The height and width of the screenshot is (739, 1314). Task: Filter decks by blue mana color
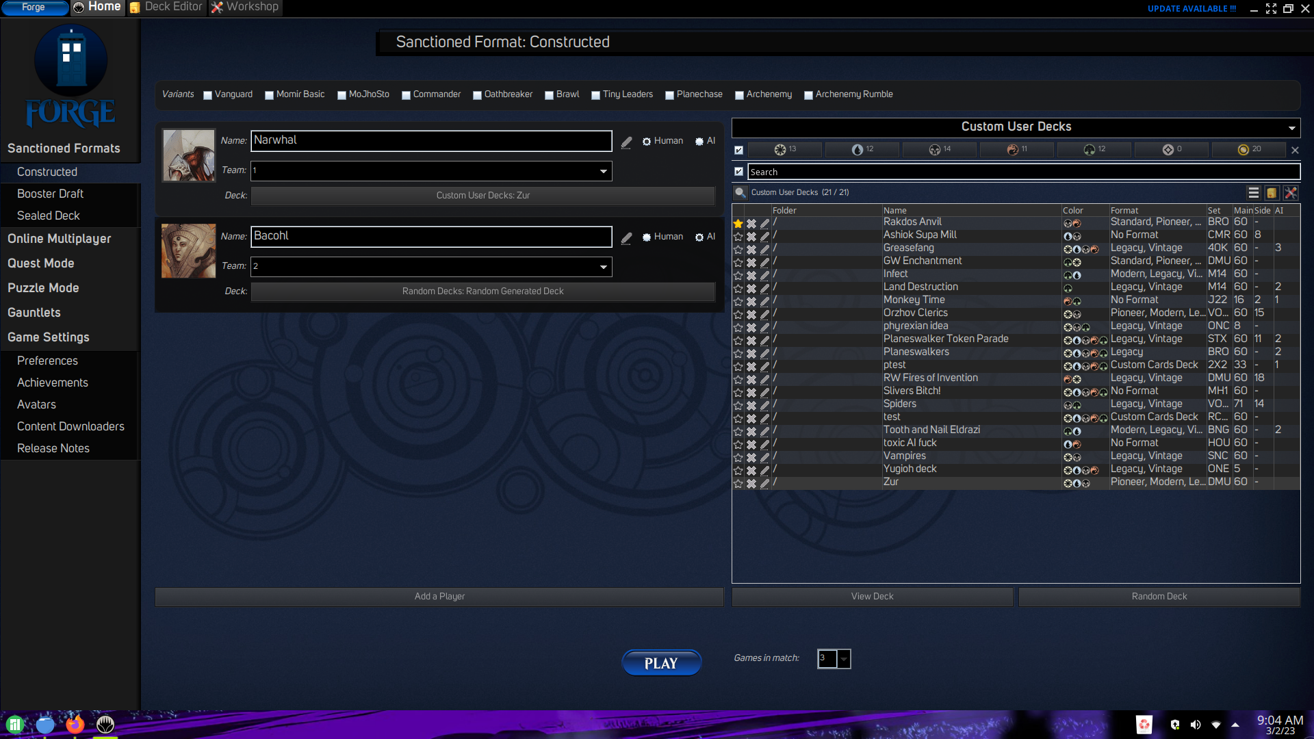(862, 149)
